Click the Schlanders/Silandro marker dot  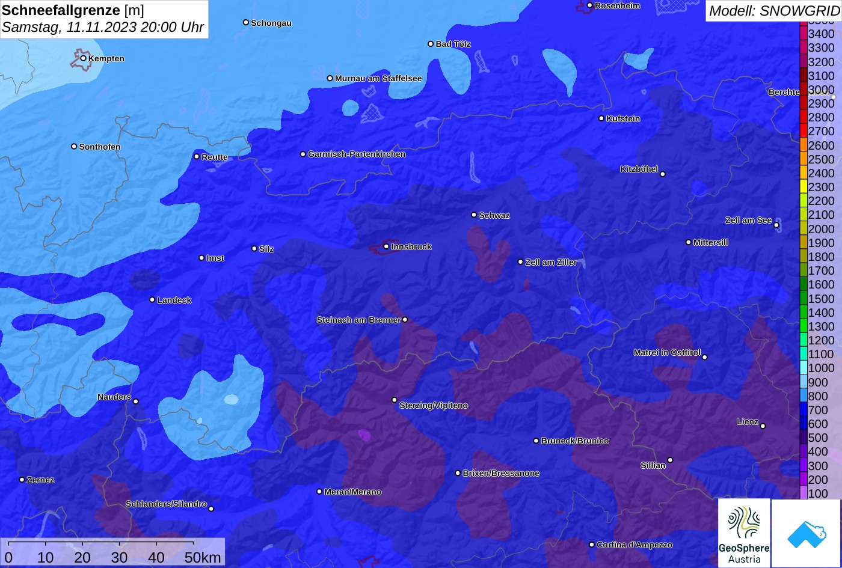(x=211, y=508)
